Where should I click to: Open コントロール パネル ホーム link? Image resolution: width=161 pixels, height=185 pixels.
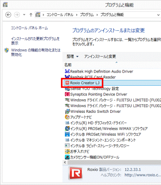pos(29,28)
